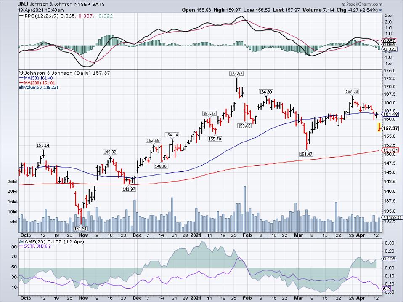Click the 'Last 157.37' header value
The height and width of the screenshot is (302, 403).
tap(286, 10)
